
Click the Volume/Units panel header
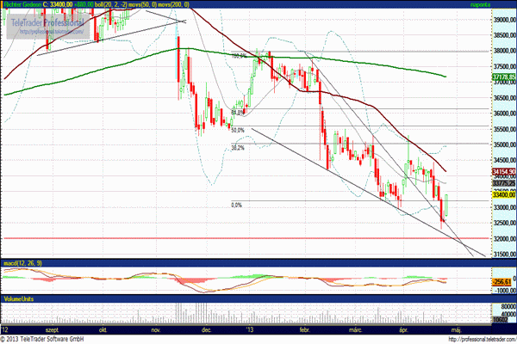point(20,298)
